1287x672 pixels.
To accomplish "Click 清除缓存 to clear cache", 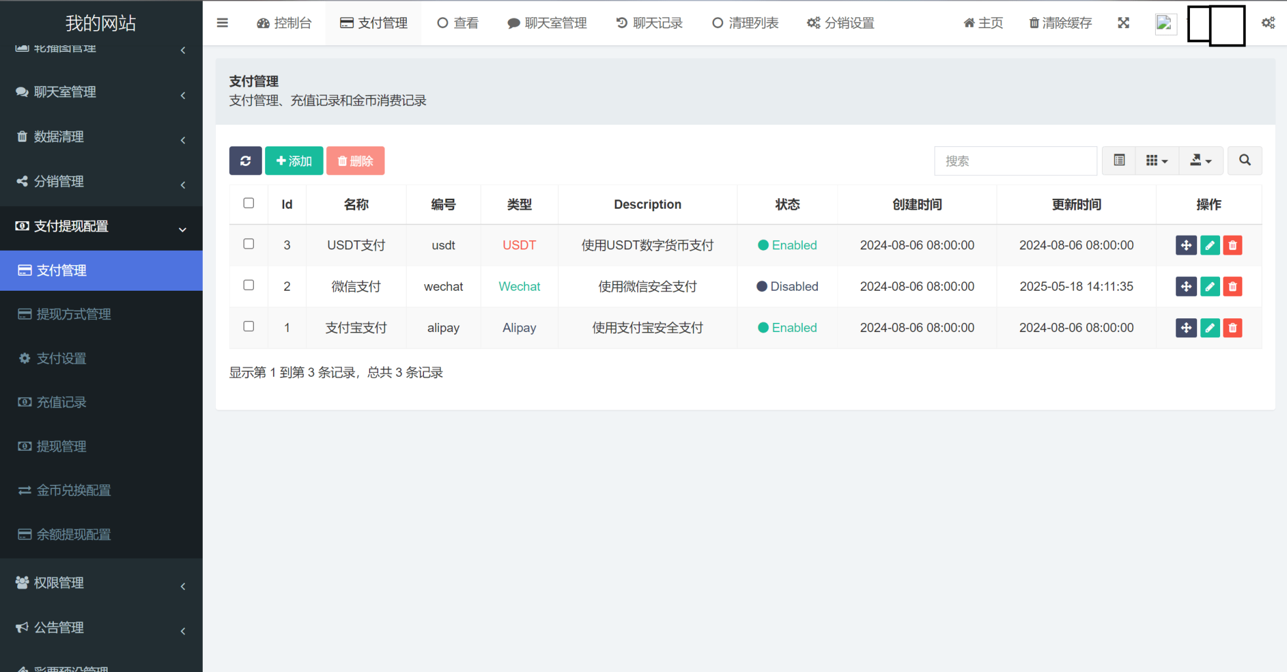I will point(1059,23).
